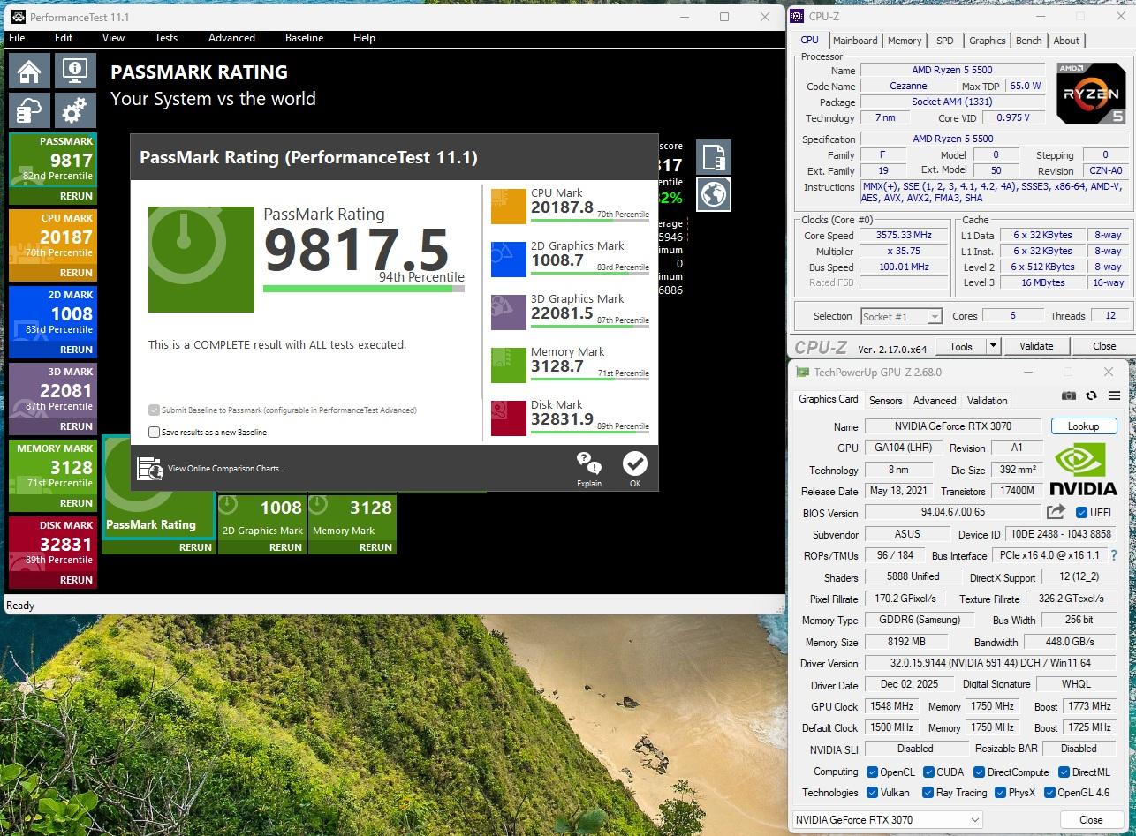Switch to the Validation tab in GPU-Z
This screenshot has height=836, width=1136.
[987, 400]
